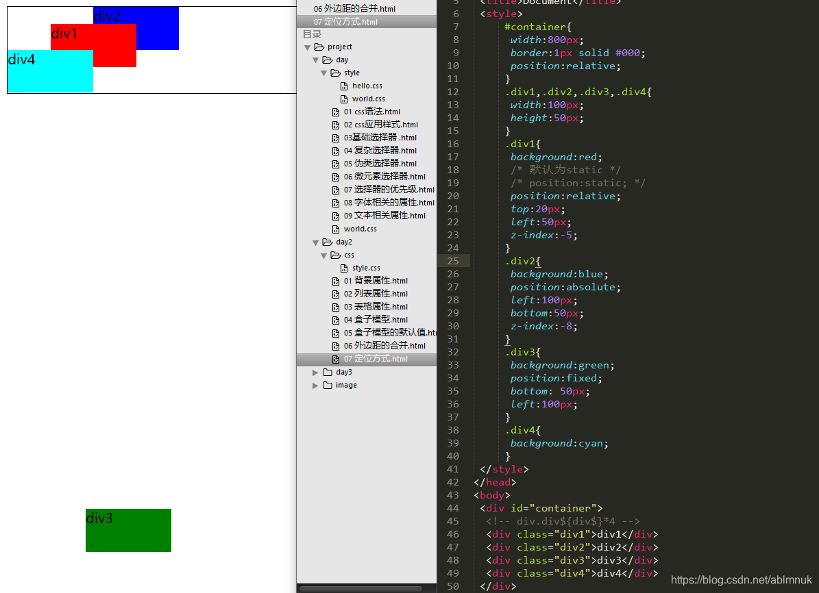Screen dimensions: 819x593
Task: Open world.css under the day folder
Action: pos(360,229)
